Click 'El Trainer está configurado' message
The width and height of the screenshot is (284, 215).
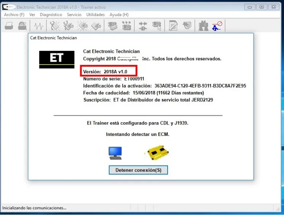138,123
